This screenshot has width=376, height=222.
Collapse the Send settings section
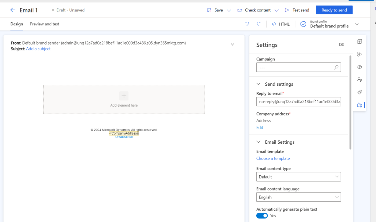(258, 84)
